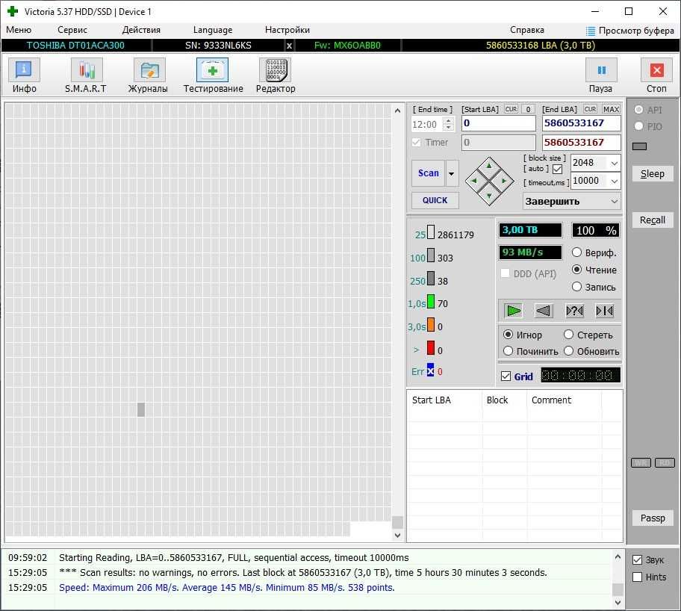This screenshot has height=611, width=681.
Task: Open the Сервис menu
Action: click(x=72, y=30)
